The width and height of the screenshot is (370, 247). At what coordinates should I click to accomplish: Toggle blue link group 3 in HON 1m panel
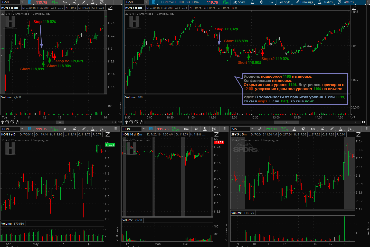154,2
